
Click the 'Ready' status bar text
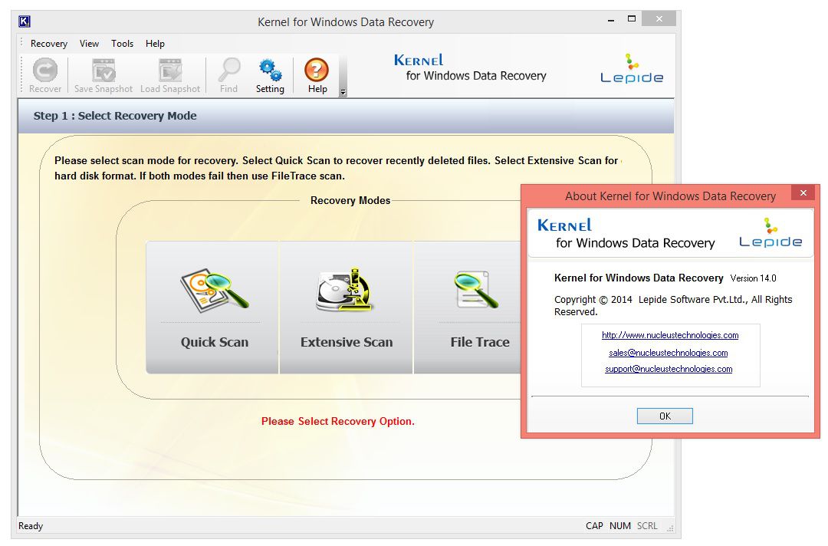31,526
